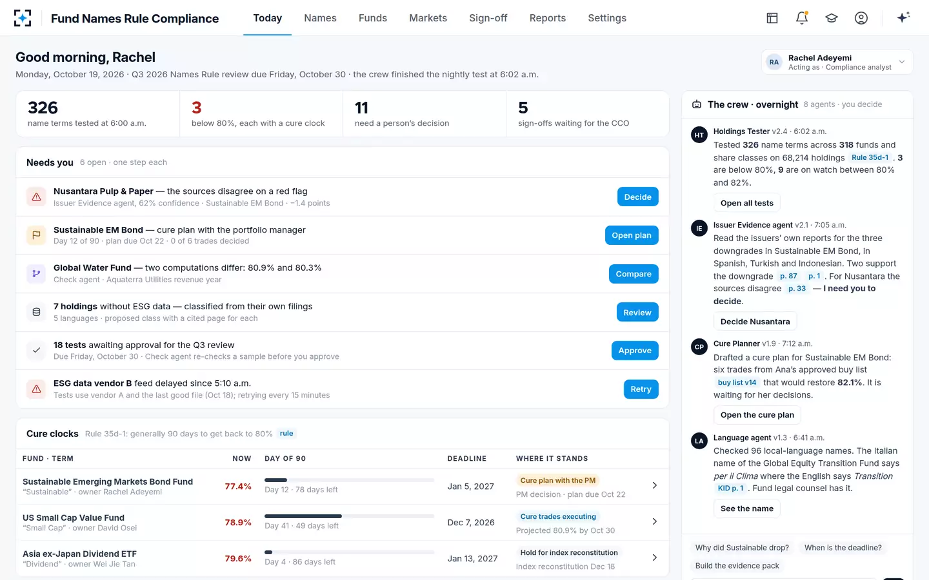Image resolution: width=929 pixels, height=580 pixels.
Task: Click the crew robot icon
Action: click(697, 104)
